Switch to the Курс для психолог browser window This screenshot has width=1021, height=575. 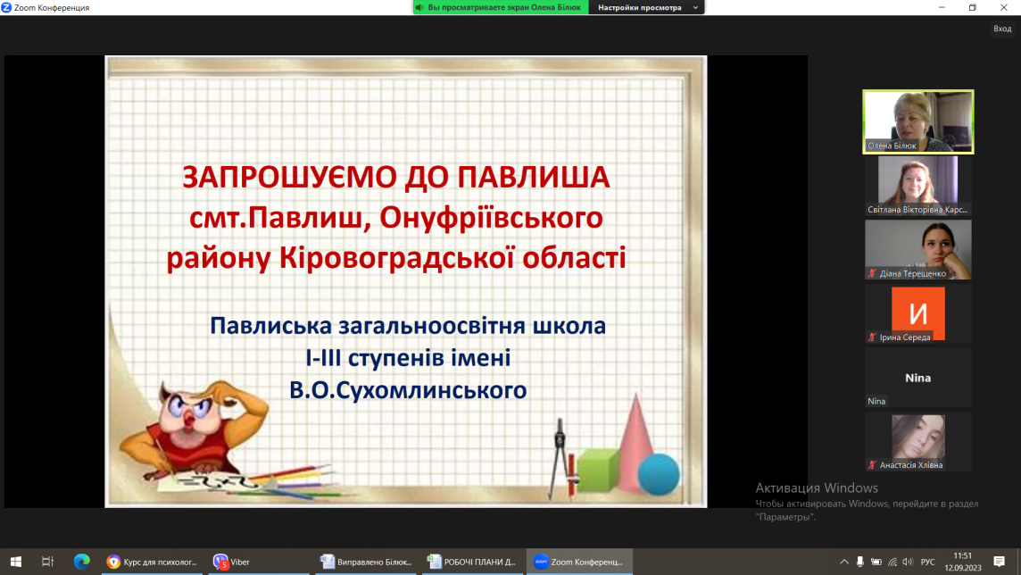tap(153, 562)
